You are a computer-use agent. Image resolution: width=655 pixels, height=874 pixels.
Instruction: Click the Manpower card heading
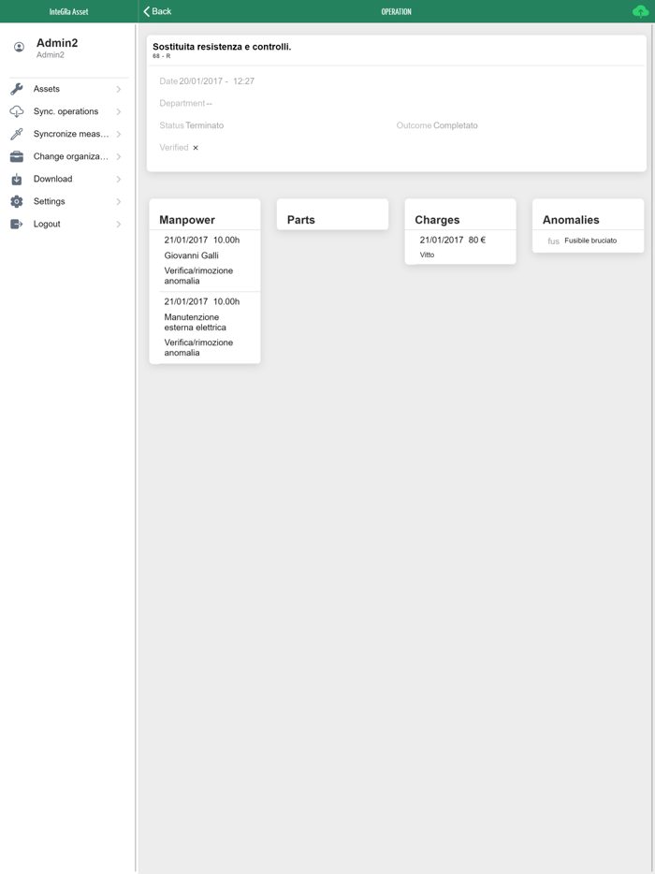coord(187,220)
